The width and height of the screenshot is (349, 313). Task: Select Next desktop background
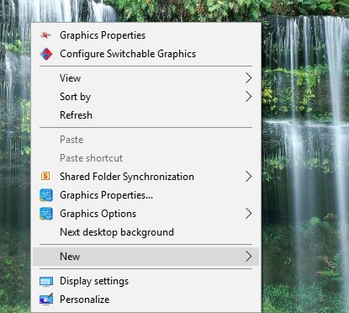click(x=145, y=232)
